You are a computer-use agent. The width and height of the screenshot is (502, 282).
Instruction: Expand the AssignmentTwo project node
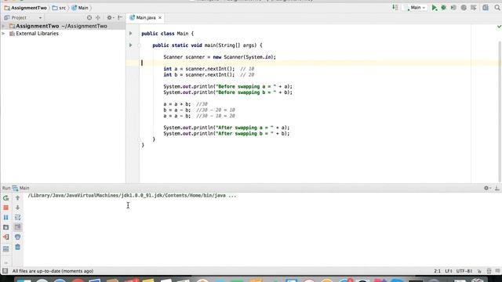[x=3, y=26]
